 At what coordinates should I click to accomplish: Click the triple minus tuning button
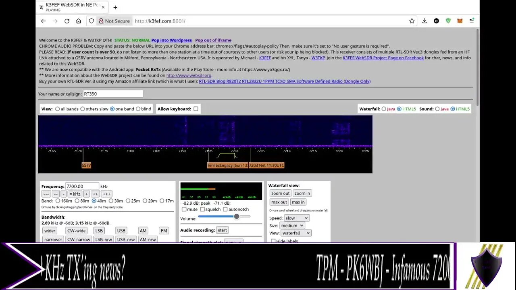[46, 194]
